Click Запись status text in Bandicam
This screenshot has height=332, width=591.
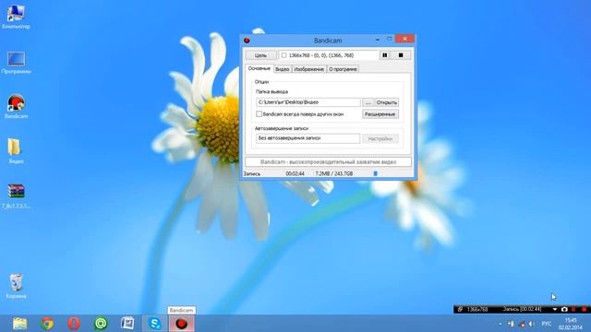252,174
